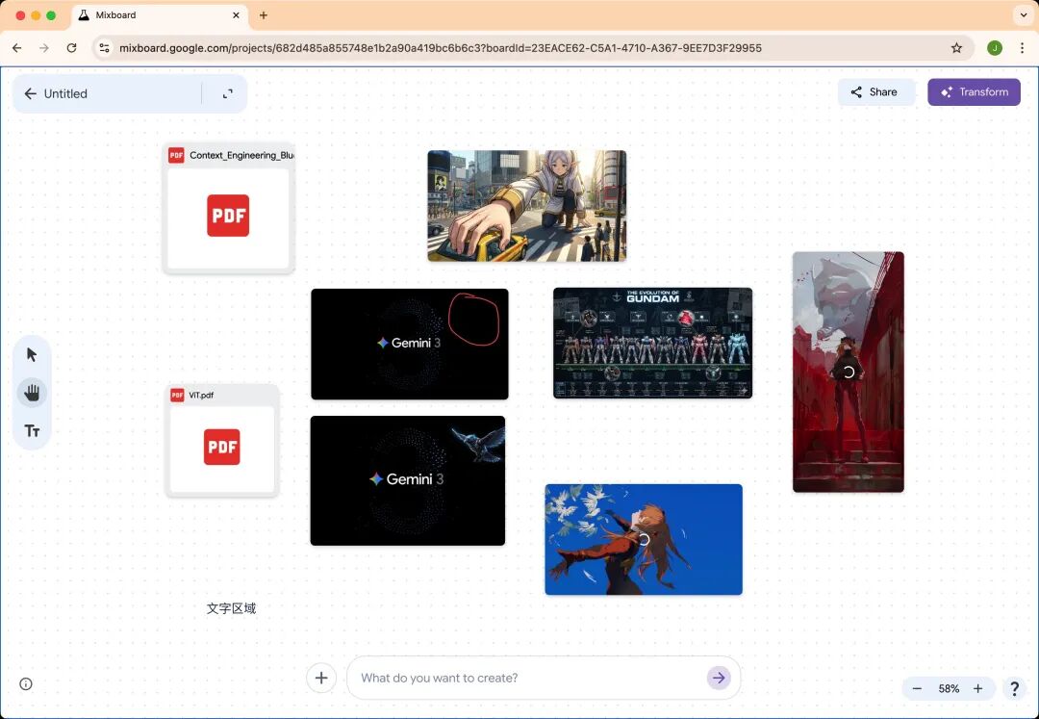1039x719 pixels.
Task: Zoom in with the plus button
Action: tap(977, 688)
